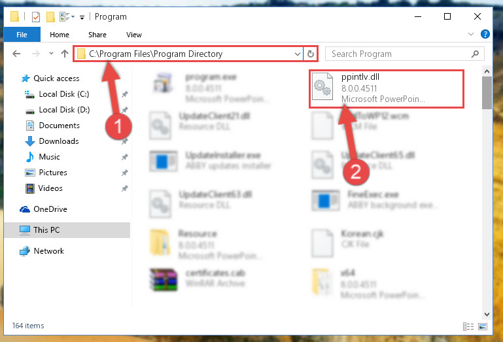Select the ppintlv.dll file
The image size is (503, 342).
387,88
